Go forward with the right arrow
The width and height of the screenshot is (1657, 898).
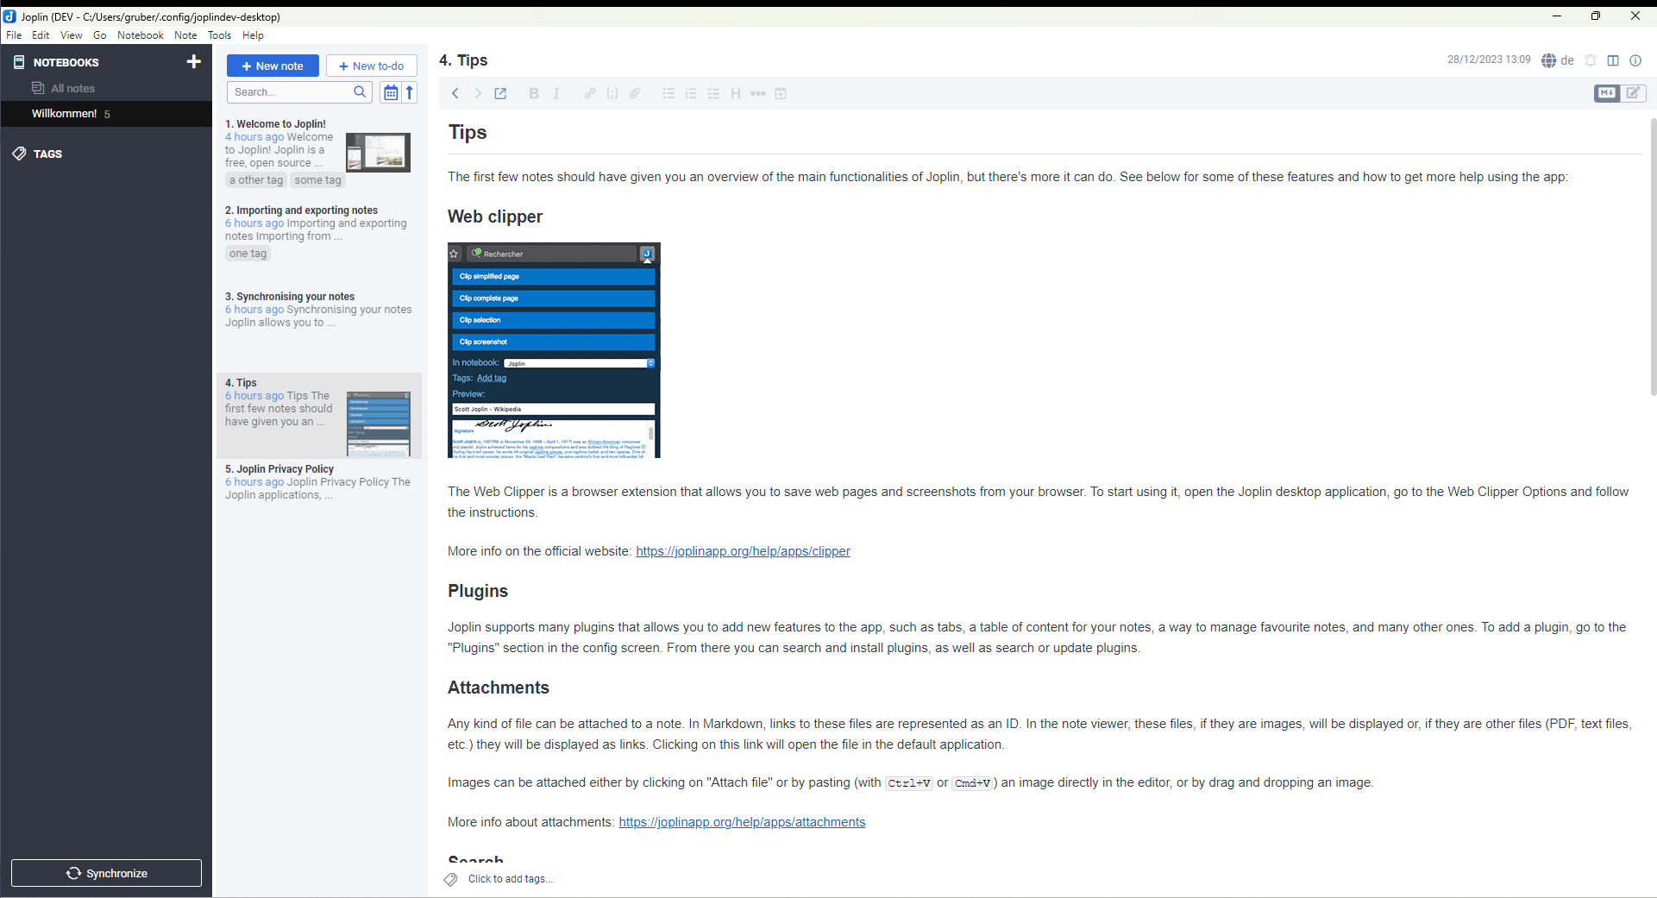[x=478, y=93]
